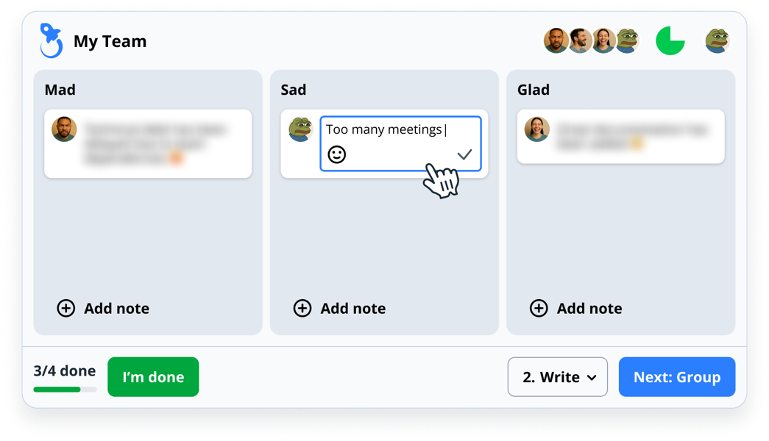Viewport: 769px width, 441px height.
Task: Add note to the Mad column
Action: coord(103,308)
